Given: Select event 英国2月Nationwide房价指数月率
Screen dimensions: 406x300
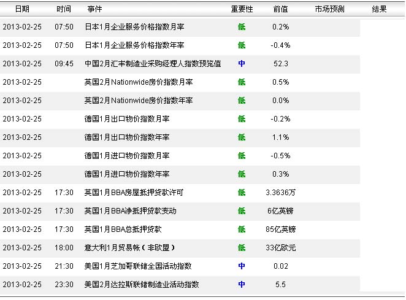Looking at the screenshot, I should [x=139, y=82].
